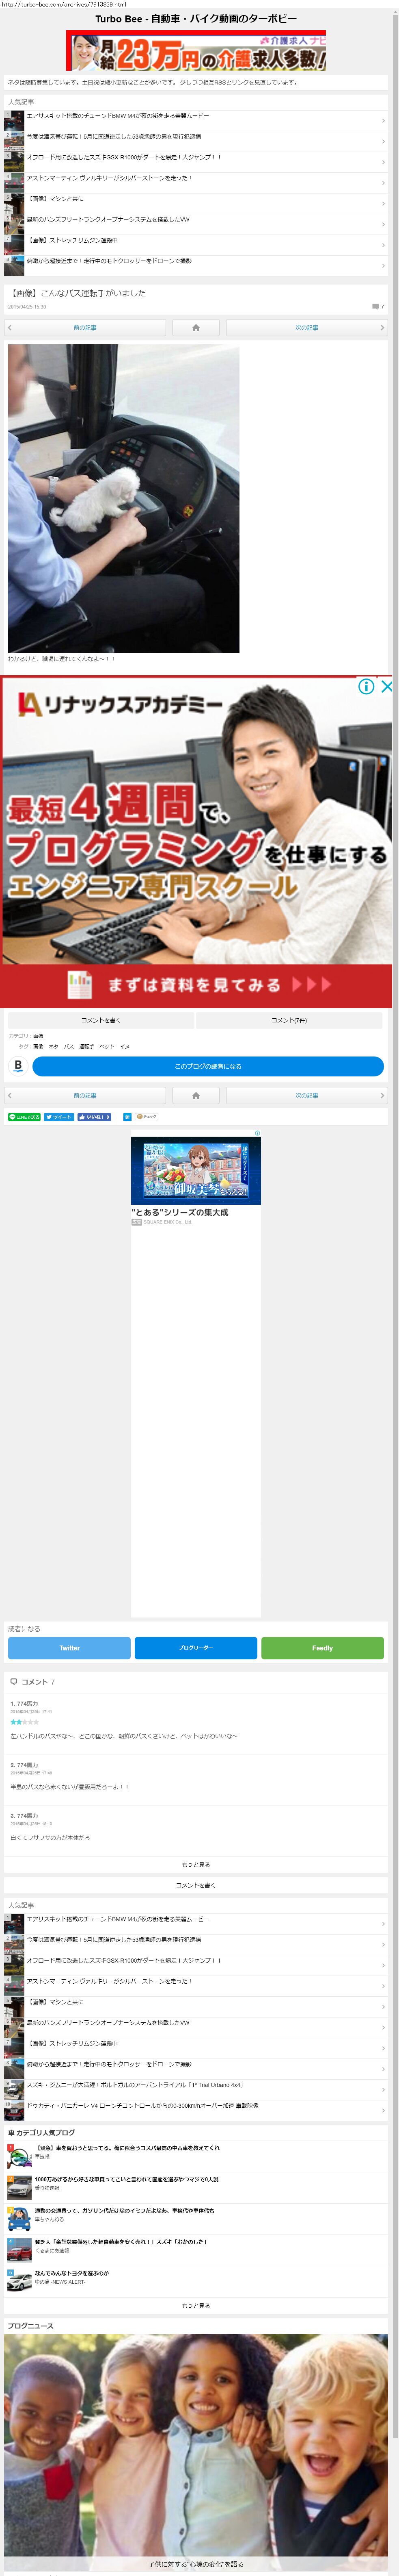Click the mixi チェック button

click(147, 1117)
